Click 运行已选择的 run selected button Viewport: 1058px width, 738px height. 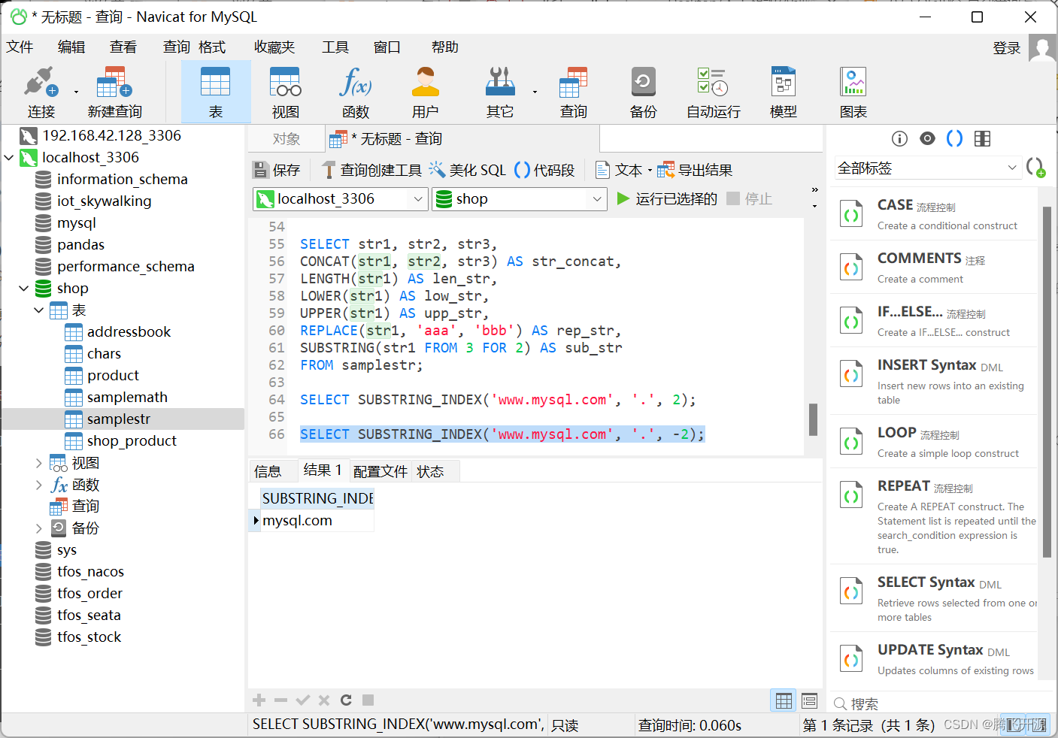click(667, 199)
